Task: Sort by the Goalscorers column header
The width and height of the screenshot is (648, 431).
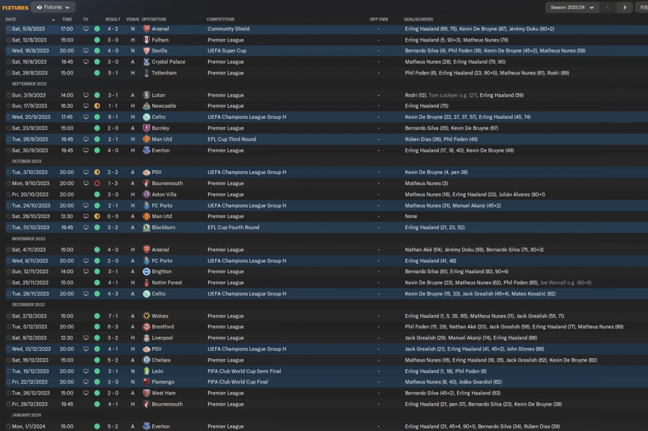Action: coord(419,19)
